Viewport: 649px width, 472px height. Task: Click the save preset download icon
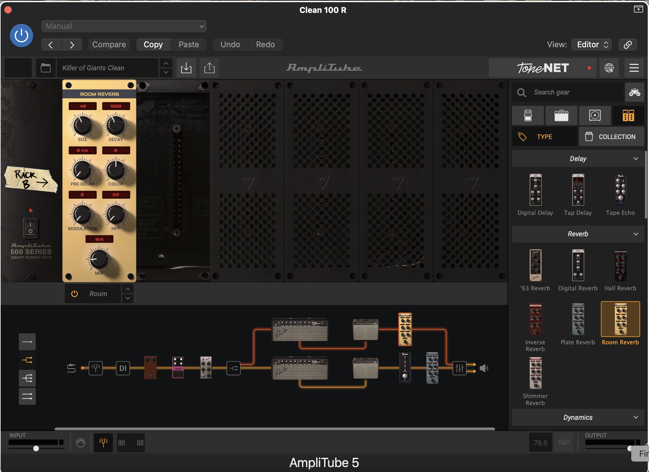point(186,68)
